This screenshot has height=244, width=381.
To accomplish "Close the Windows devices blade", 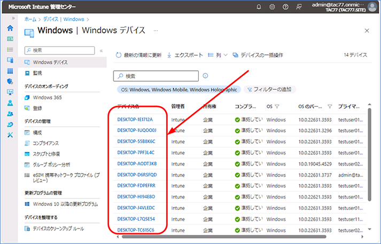I will point(367,30).
